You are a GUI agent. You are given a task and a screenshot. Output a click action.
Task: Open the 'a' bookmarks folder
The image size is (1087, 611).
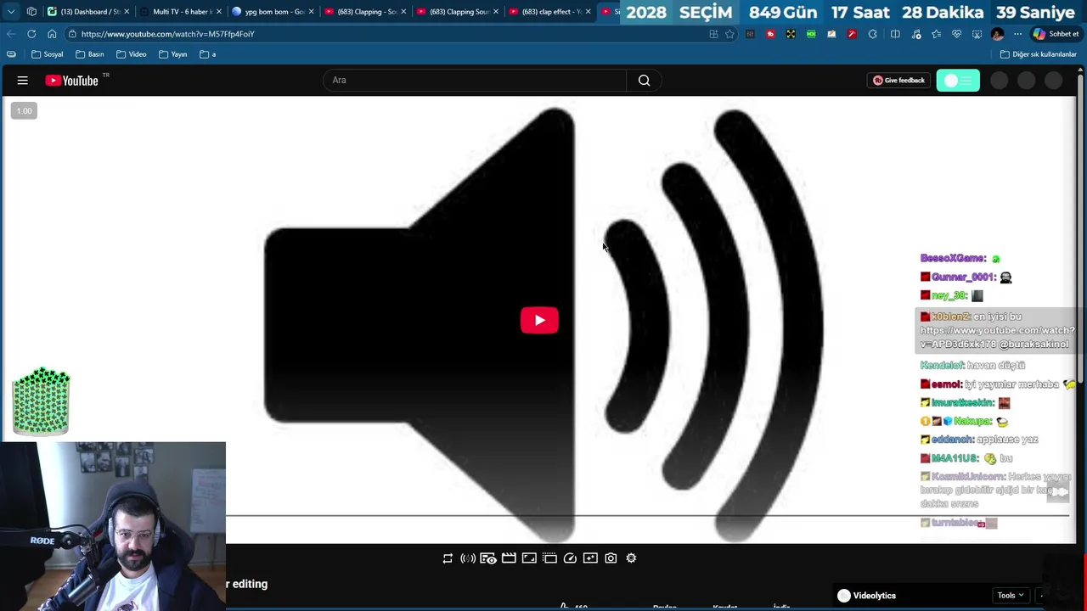[208, 54]
